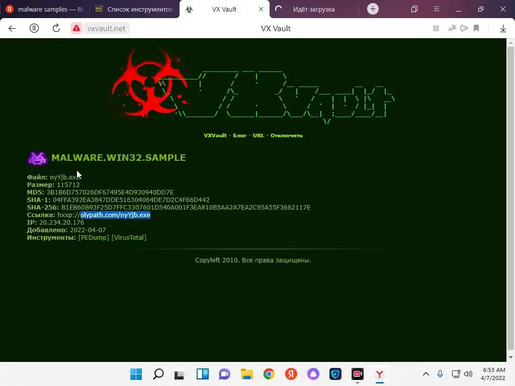Image resolution: width=515 pixels, height=386 pixels.
Task: Switch to the 'malware samples' tab
Action: [45, 9]
